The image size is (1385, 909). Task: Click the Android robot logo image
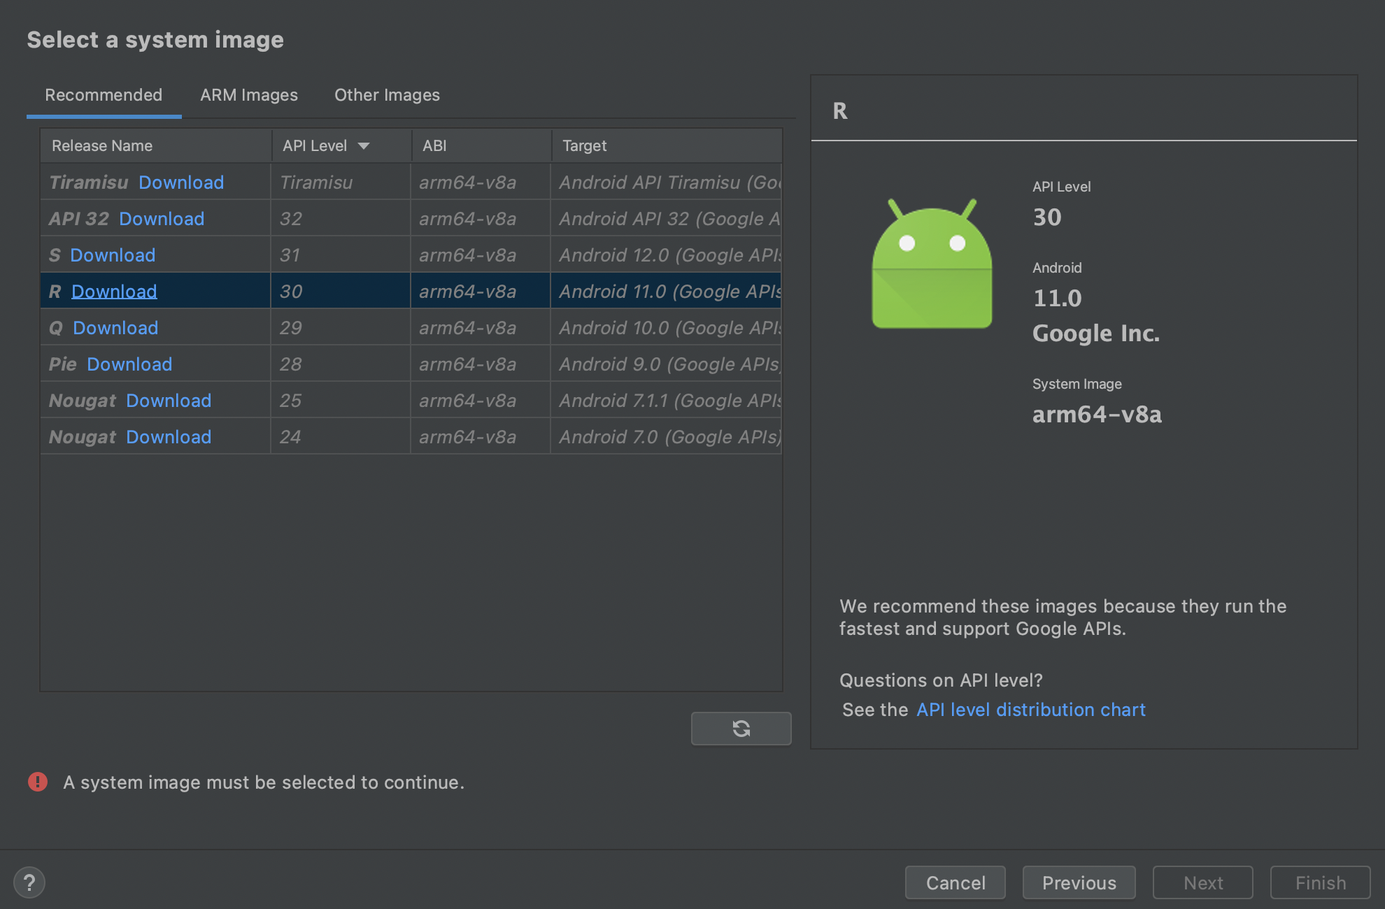[x=932, y=264]
